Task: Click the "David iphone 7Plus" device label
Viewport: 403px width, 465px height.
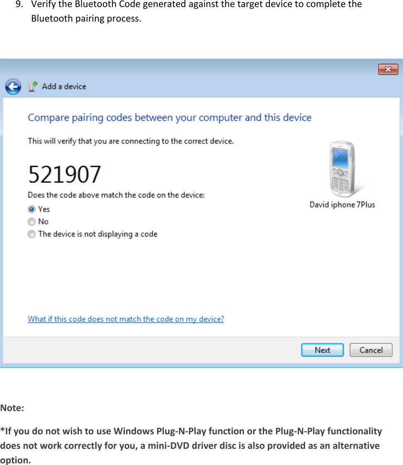Action: (x=342, y=205)
